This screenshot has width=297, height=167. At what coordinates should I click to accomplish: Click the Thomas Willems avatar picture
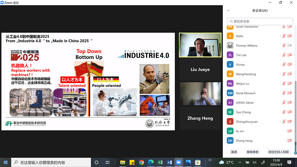coord(230,45)
